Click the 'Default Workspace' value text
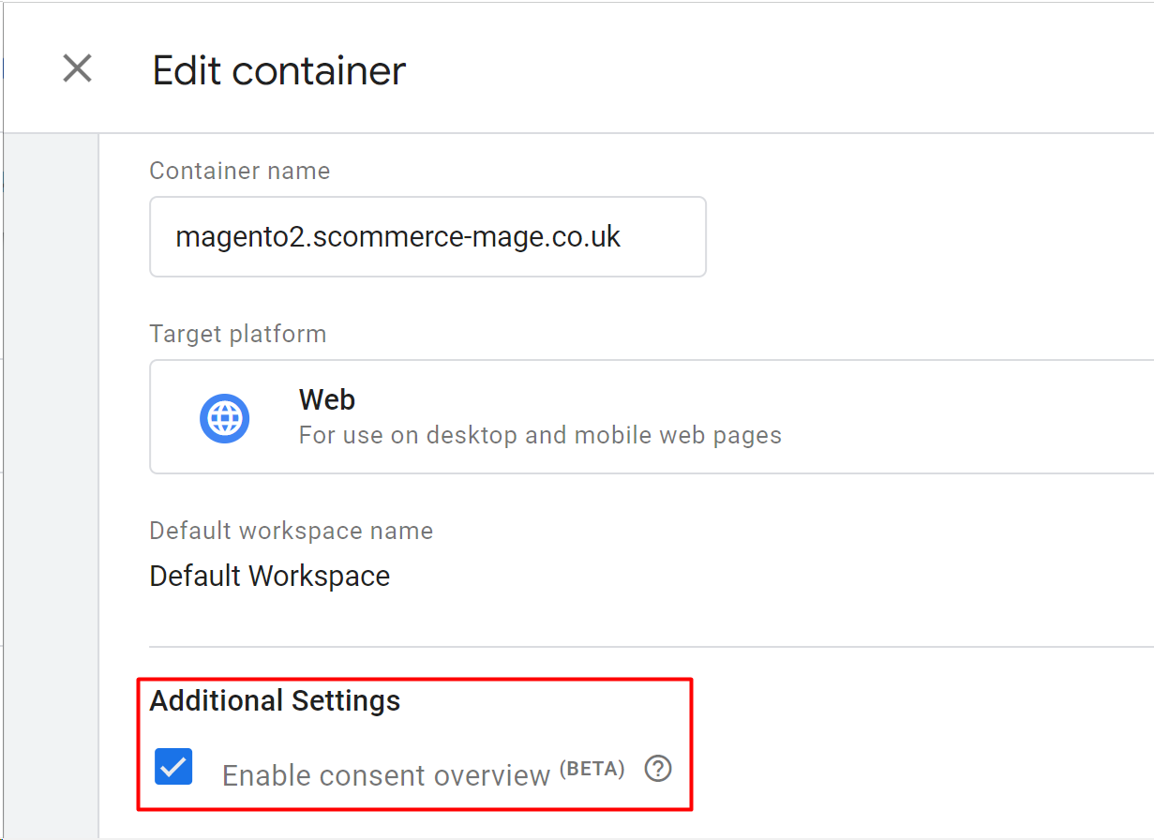This screenshot has height=840, width=1154. pos(269,576)
